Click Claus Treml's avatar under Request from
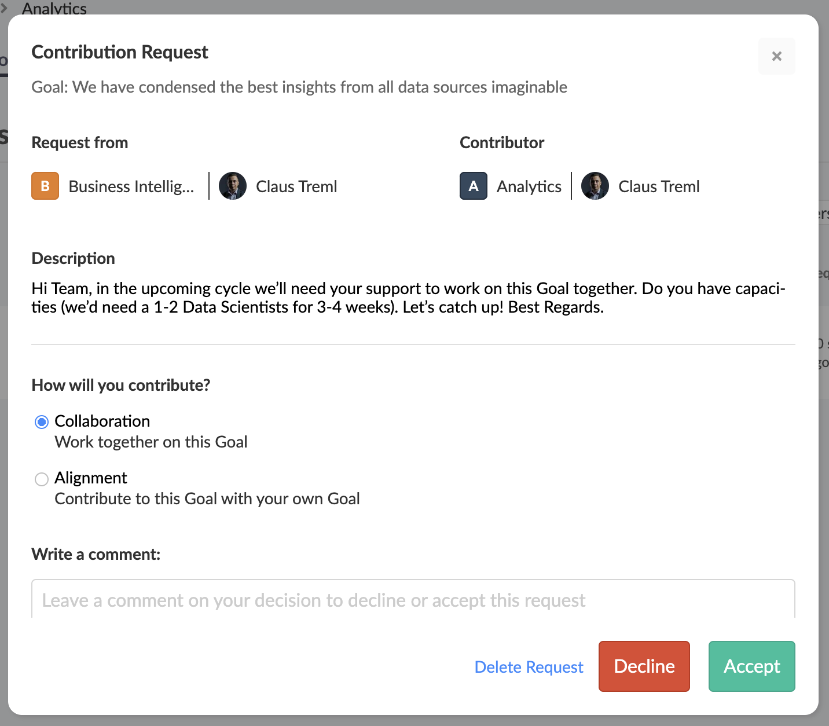This screenshot has width=829, height=726. click(233, 186)
